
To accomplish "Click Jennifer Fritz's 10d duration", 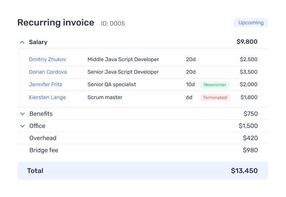I will point(190,84).
